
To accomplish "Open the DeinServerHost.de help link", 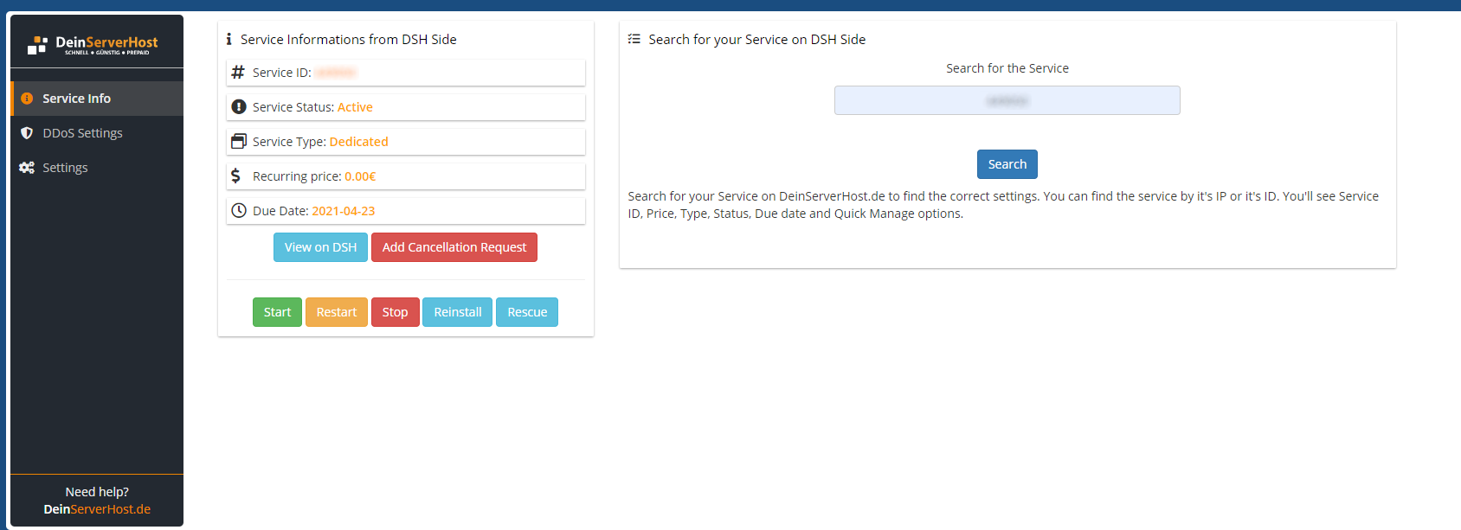I will (97, 509).
